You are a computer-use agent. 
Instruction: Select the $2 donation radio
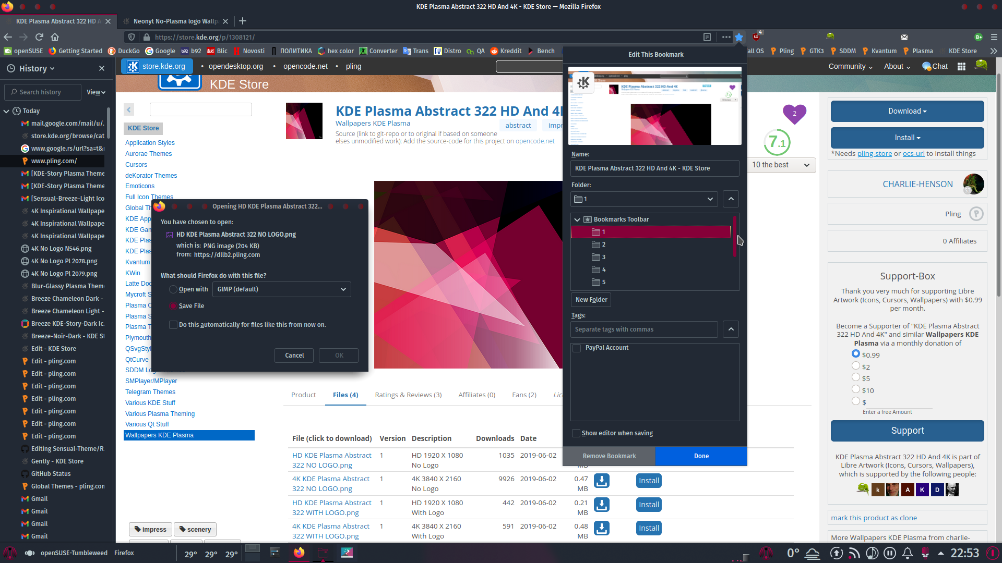855,365
